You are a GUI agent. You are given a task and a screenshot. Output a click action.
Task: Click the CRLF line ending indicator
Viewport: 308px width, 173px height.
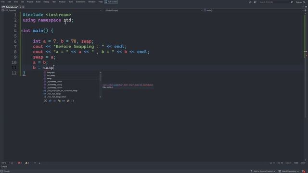tap(303, 163)
